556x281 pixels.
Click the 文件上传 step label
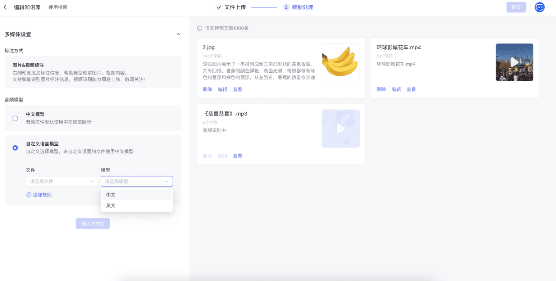(x=235, y=7)
